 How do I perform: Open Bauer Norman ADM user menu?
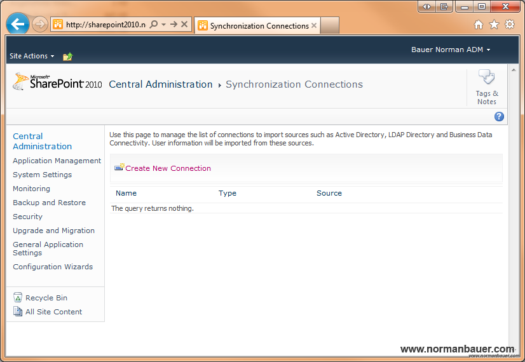pos(451,50)
